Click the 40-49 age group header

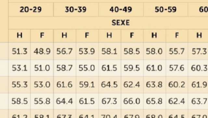121,9
